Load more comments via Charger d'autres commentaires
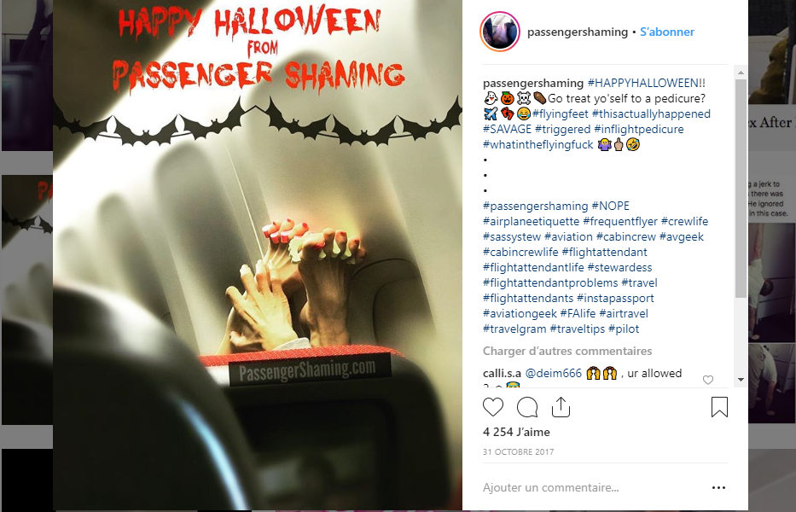This screenshot has width=796, height=512. click(x=567, y=351)
